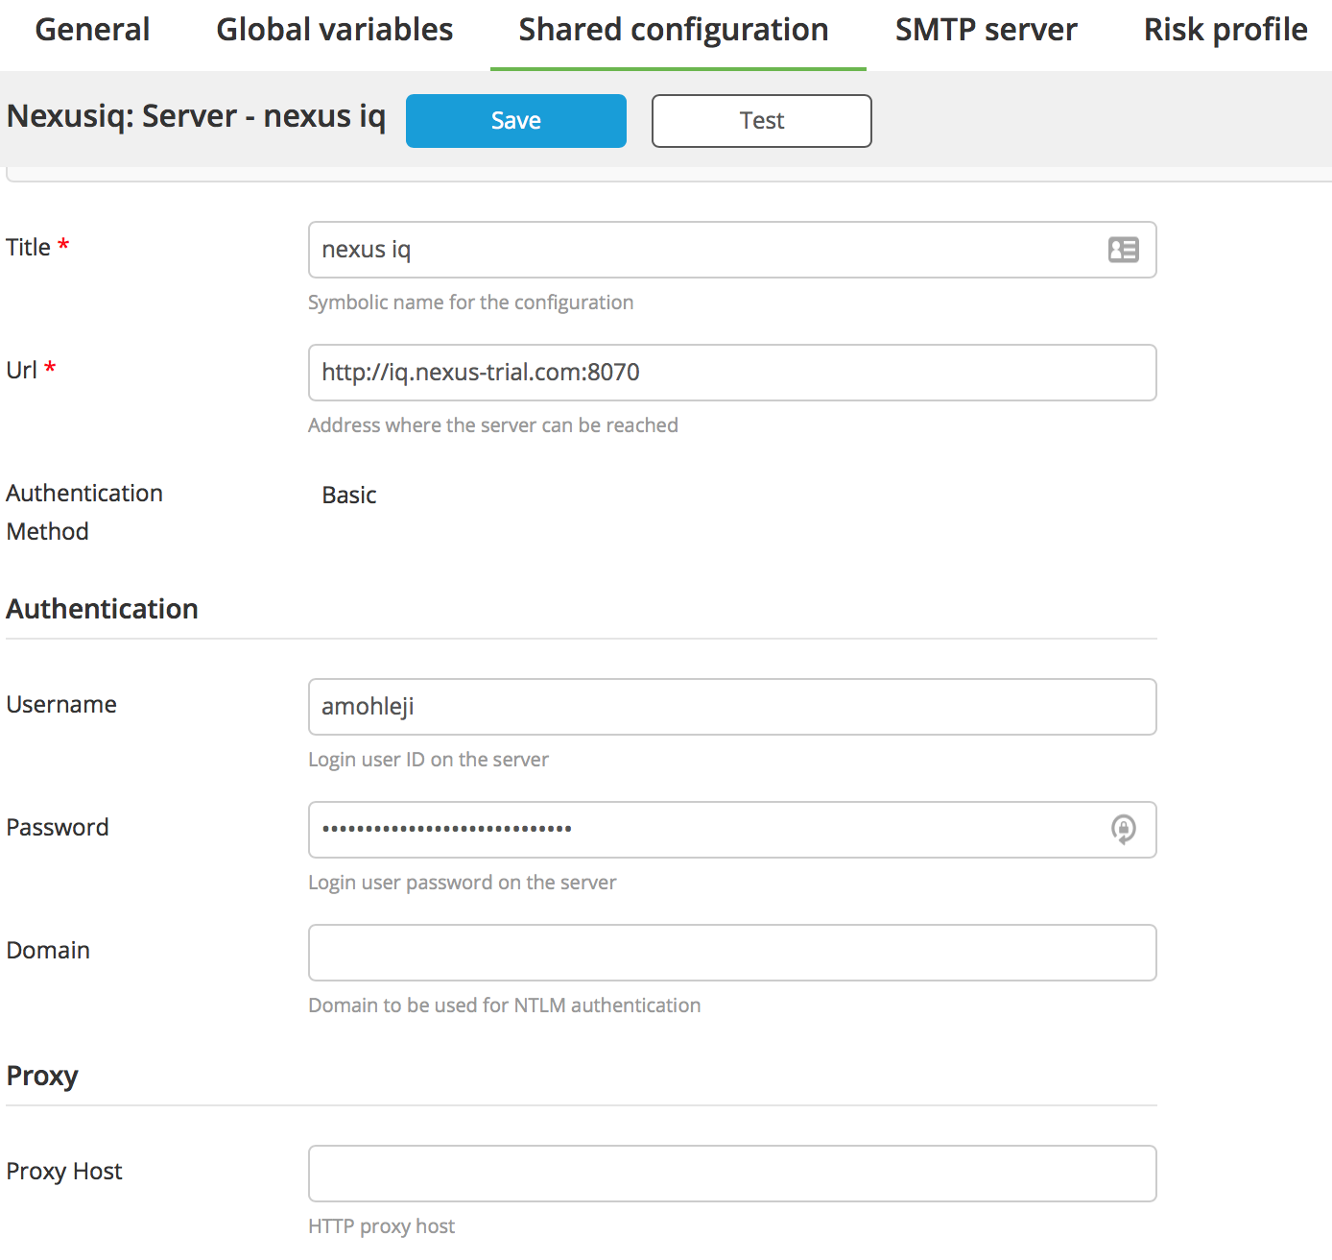This screenshot has height=1260, width=1332.
Task: Focus the Title input field
Action: [732, 250]
